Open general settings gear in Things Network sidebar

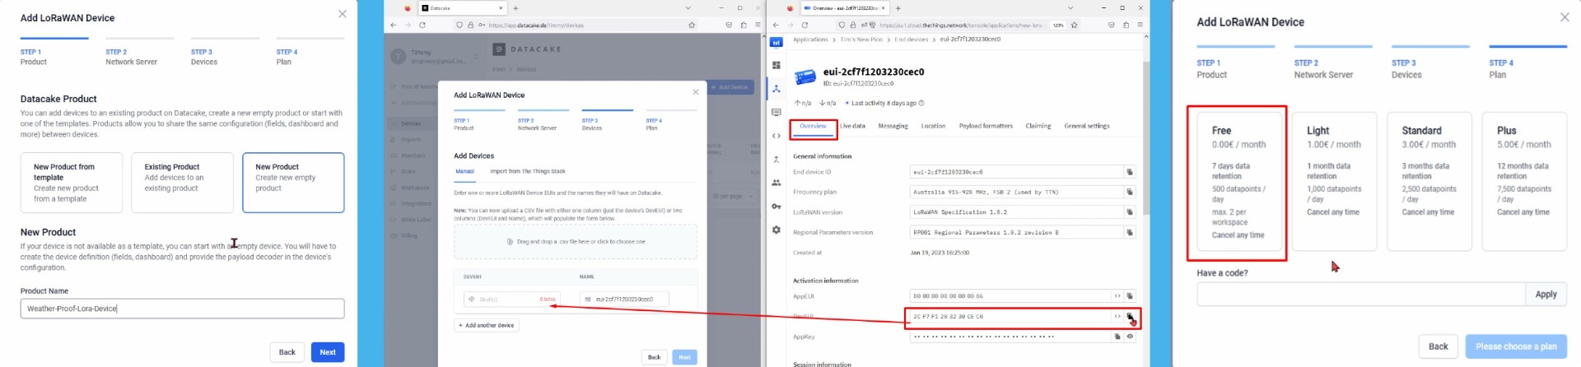pos(776,230)
